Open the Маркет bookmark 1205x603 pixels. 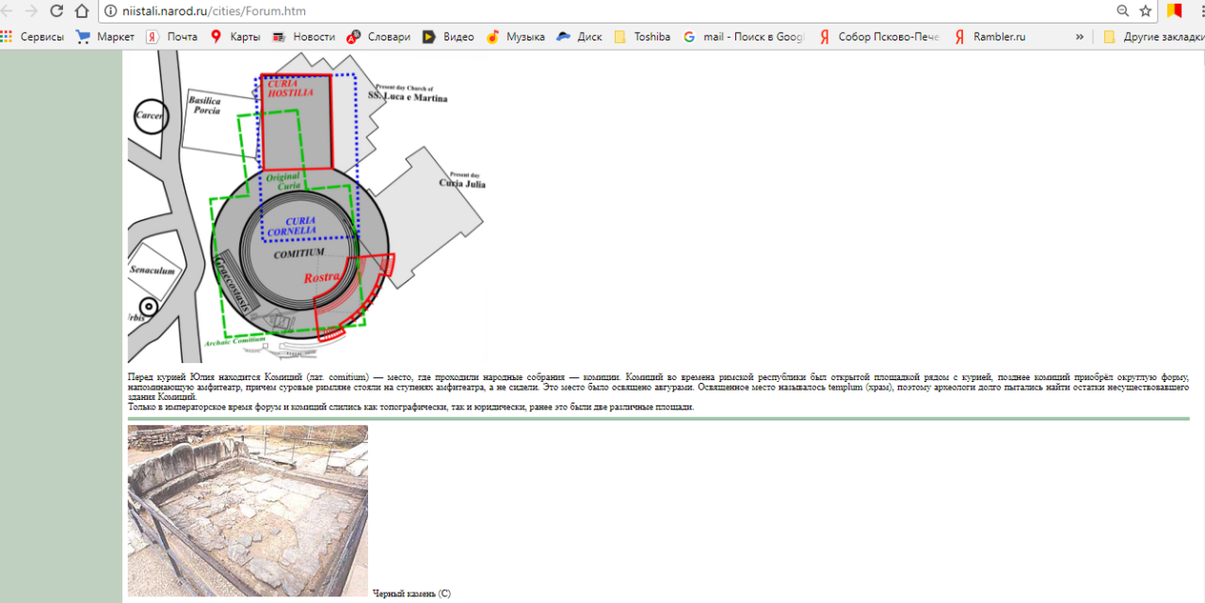(104, 37)
